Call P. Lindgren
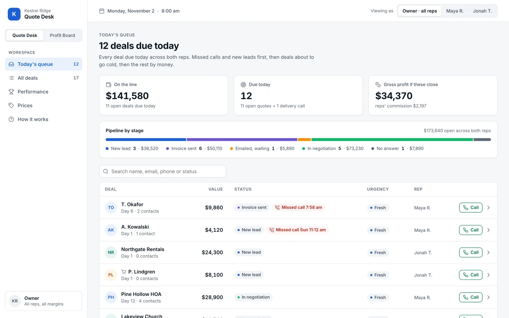 pos(471,275)
